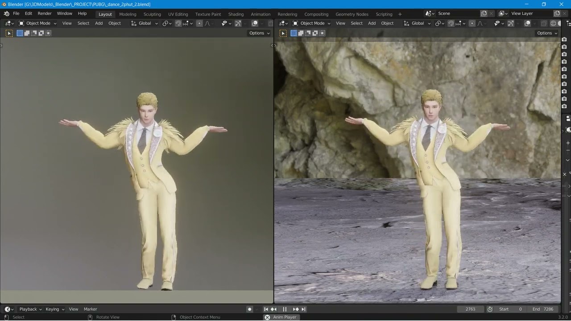Open pivot point dropdown in left viewport
This screenshot has width=571, height=321.
coord(167,23)
